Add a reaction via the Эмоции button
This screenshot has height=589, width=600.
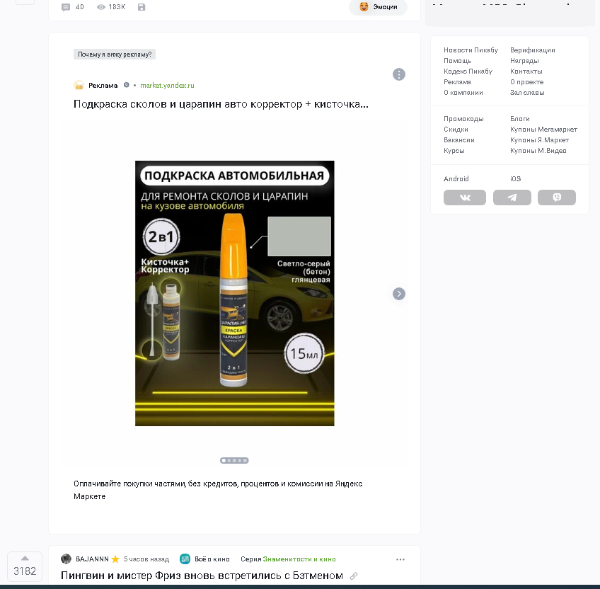(x=378, y=7)
